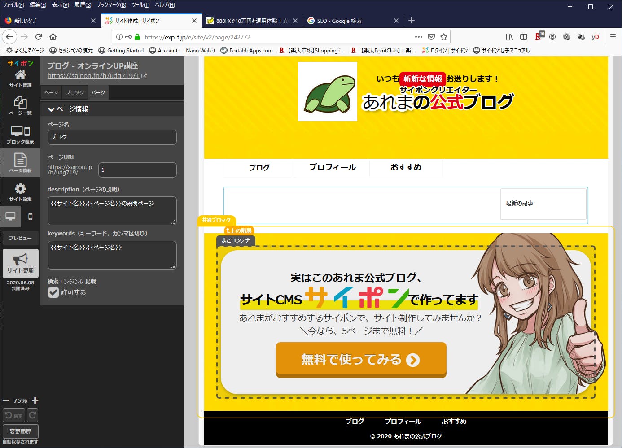The height and width of the screenshot is (448, 622).
Task: Open the ツール menu
Action: (140, 5)
